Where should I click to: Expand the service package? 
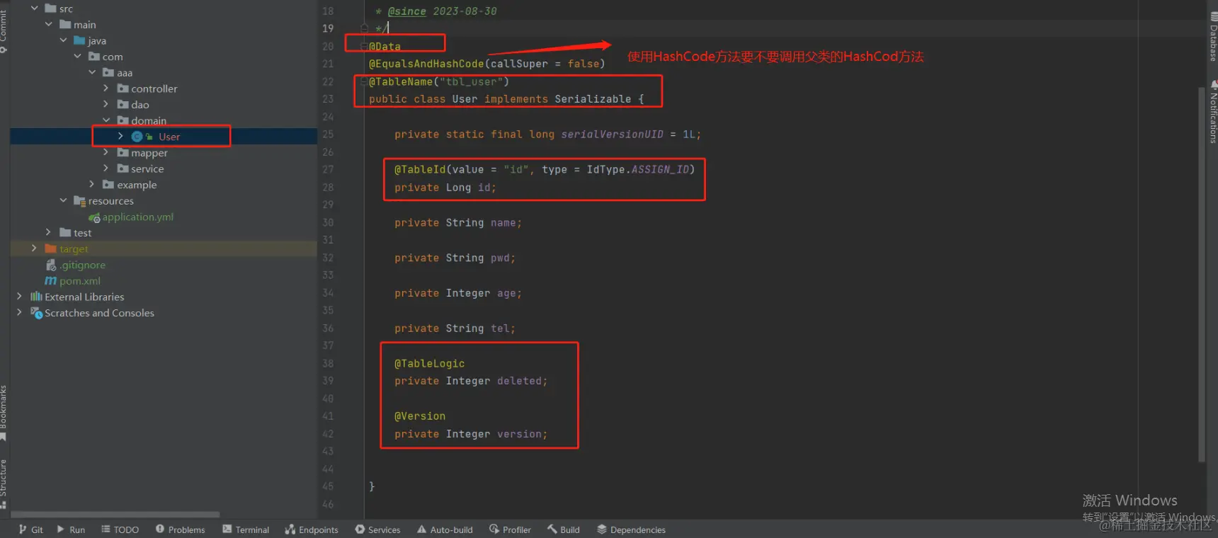pos(106,168)
